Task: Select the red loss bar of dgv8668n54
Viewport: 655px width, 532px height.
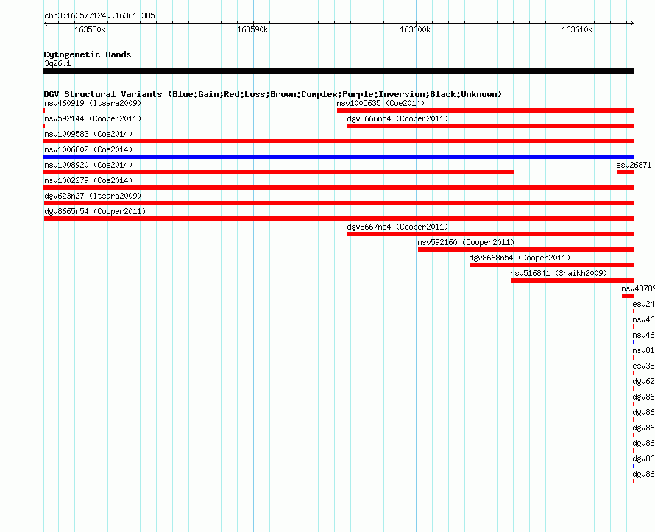Action: tap(552, 265)
